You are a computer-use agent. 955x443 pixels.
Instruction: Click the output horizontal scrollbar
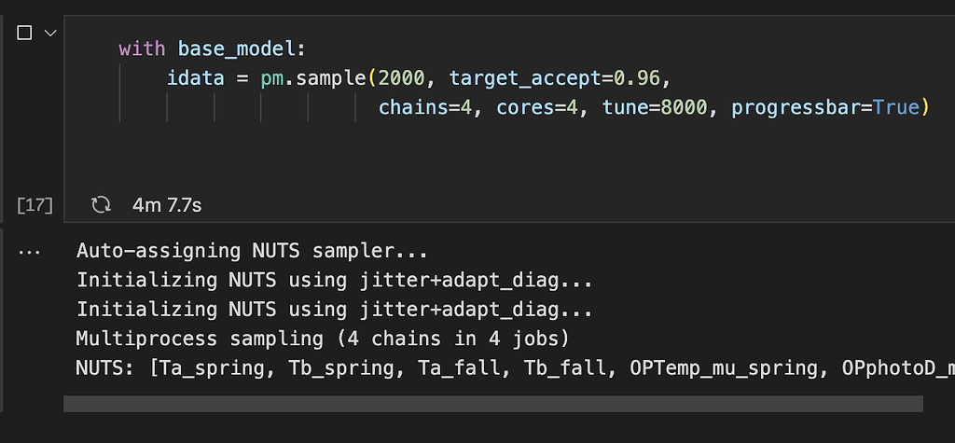(492, 403)
